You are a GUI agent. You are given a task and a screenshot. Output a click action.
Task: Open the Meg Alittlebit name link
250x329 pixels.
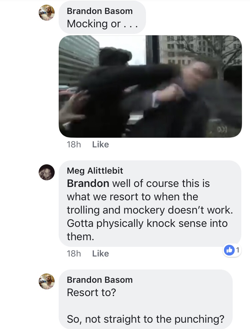[x=95, y=171]
